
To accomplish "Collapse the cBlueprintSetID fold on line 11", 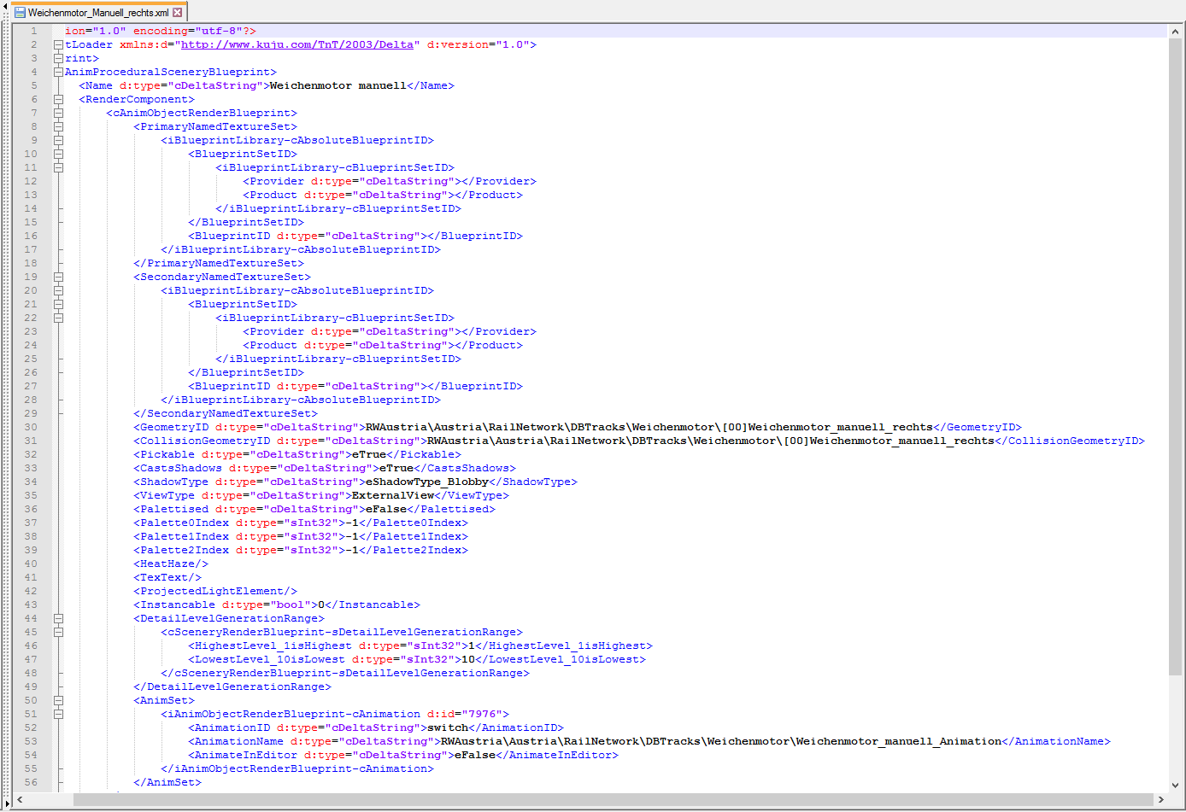I will coord(58,167).
